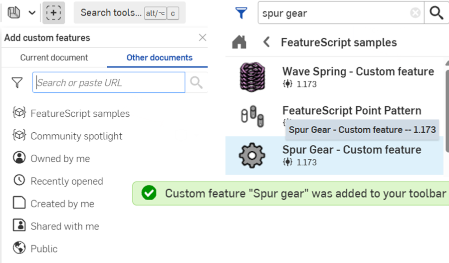The width and height of the screenshot is (449, 263).
Task: Open FeatureScript samples in the list
Action: (x=80, y=113)
